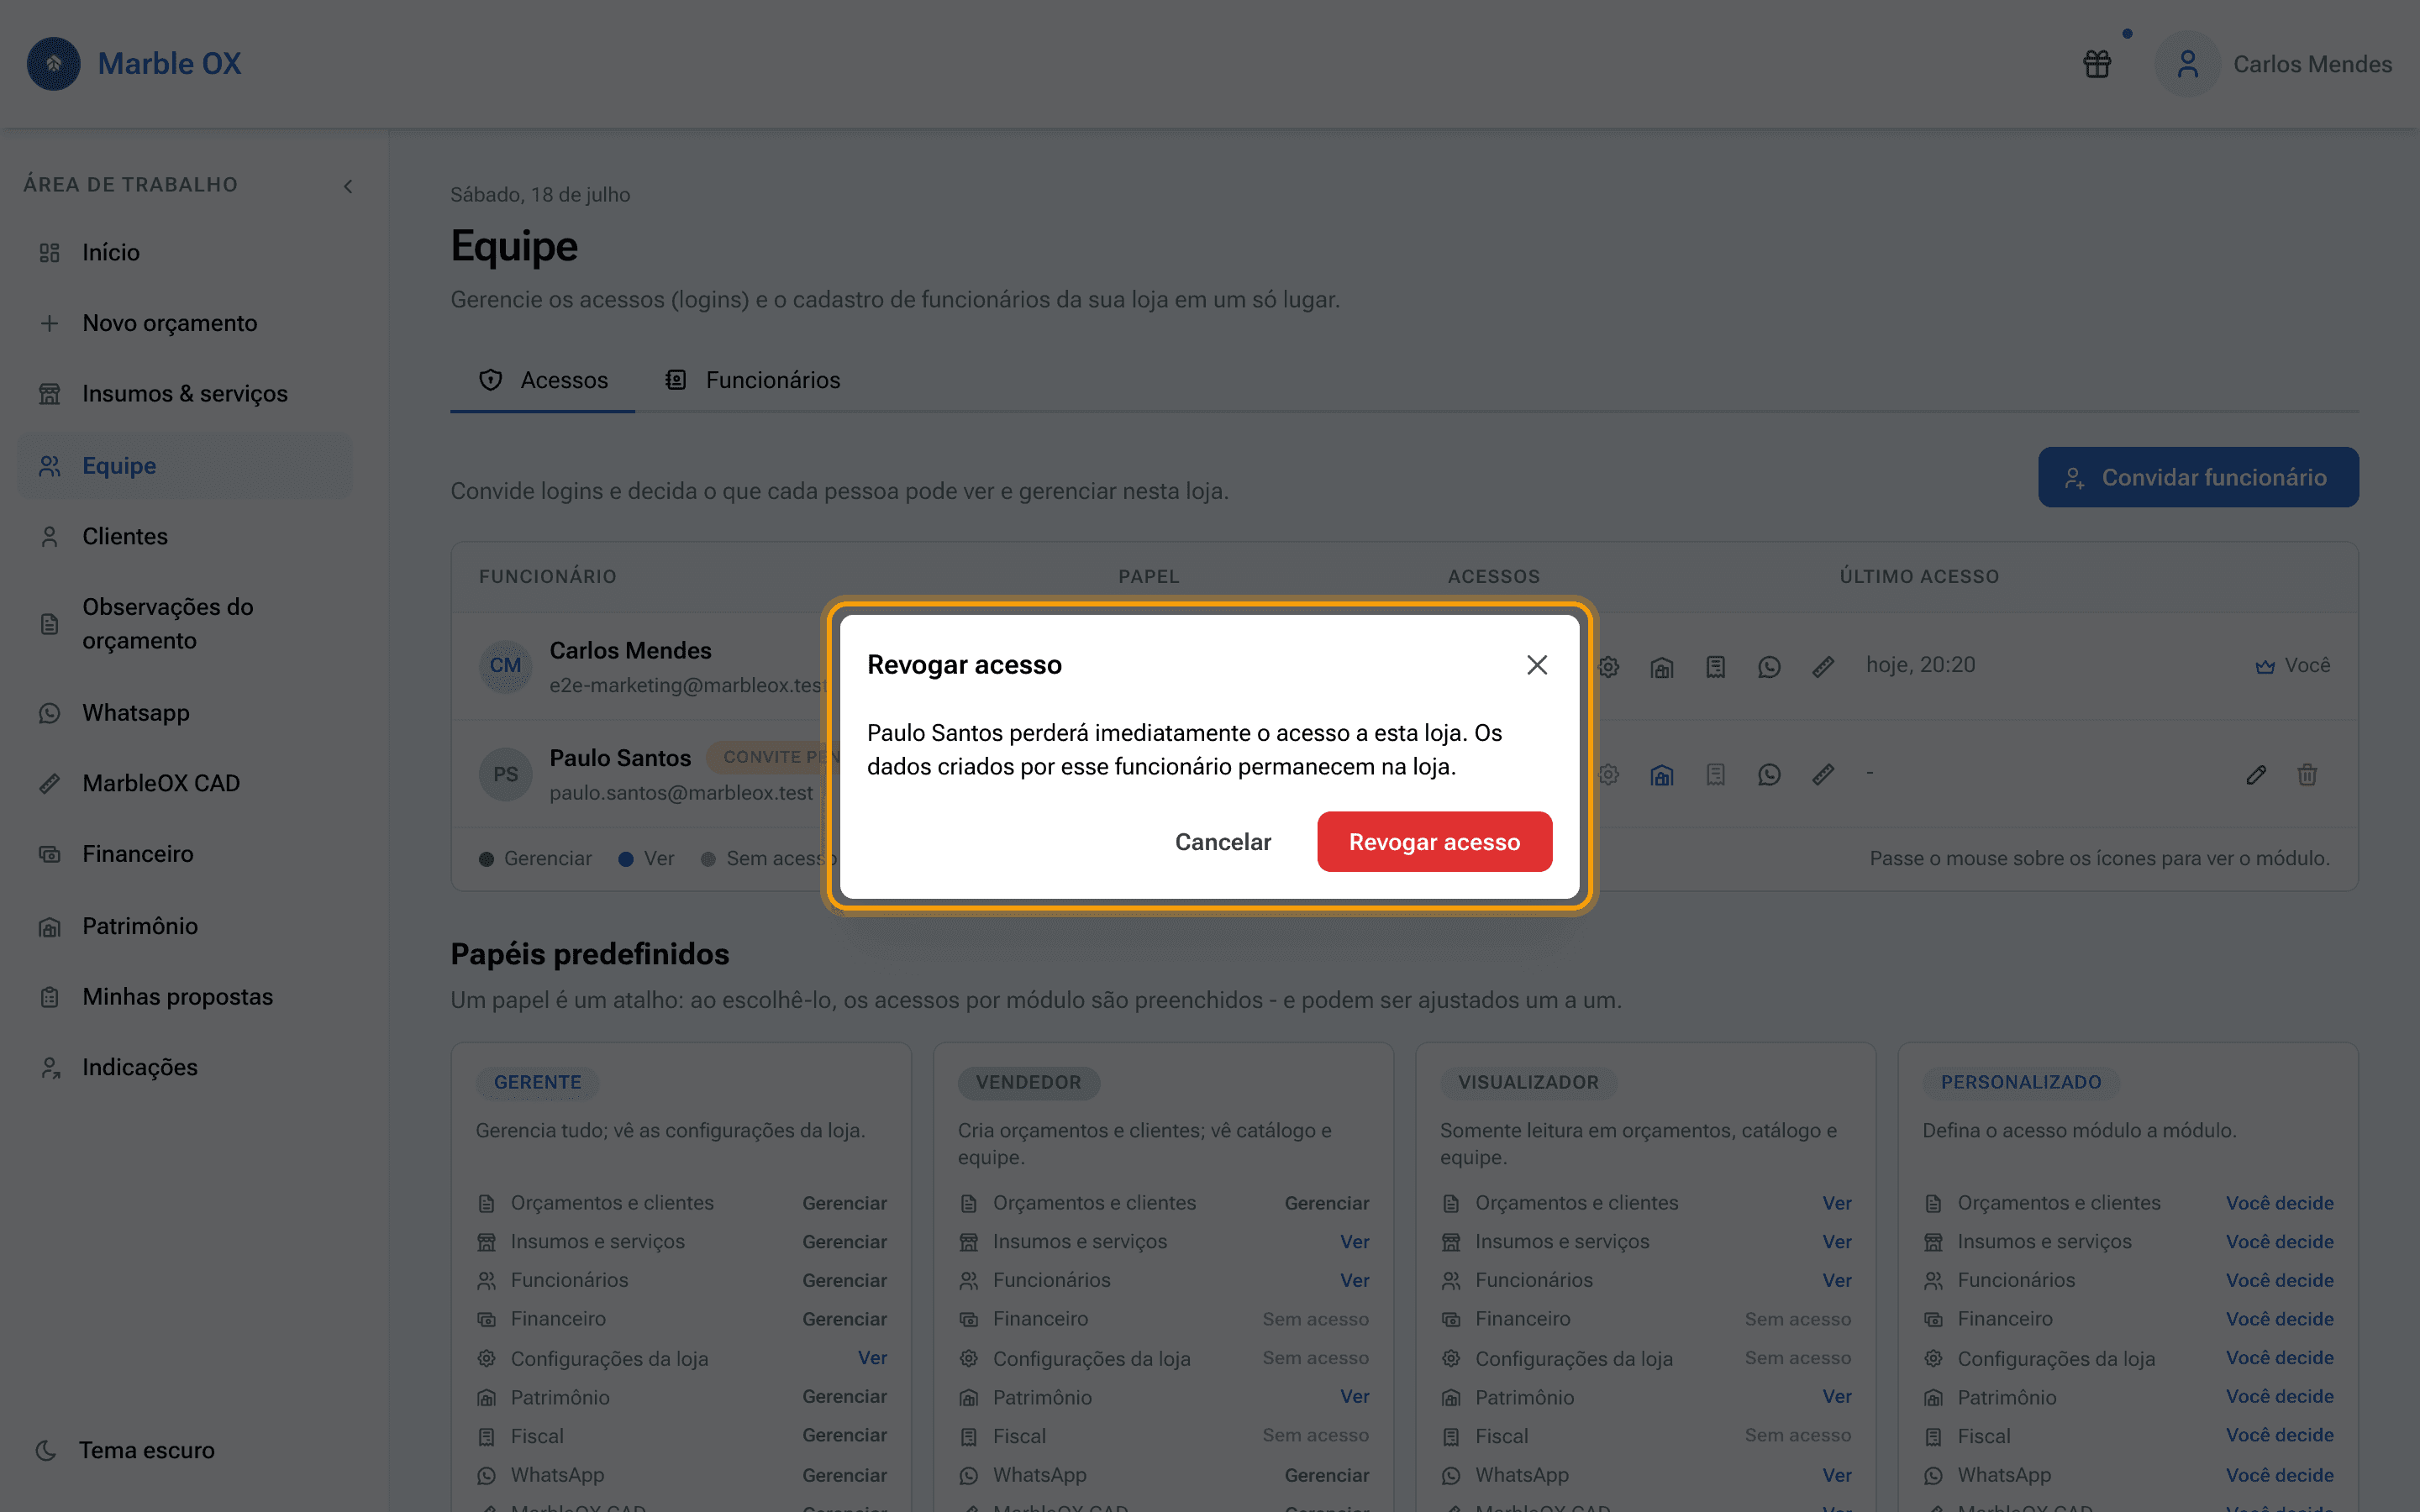Screen dimensions: 2420x1512
Task: Click WhatsApp icon in Paulo Santos row
Action: coord(1769,775)
